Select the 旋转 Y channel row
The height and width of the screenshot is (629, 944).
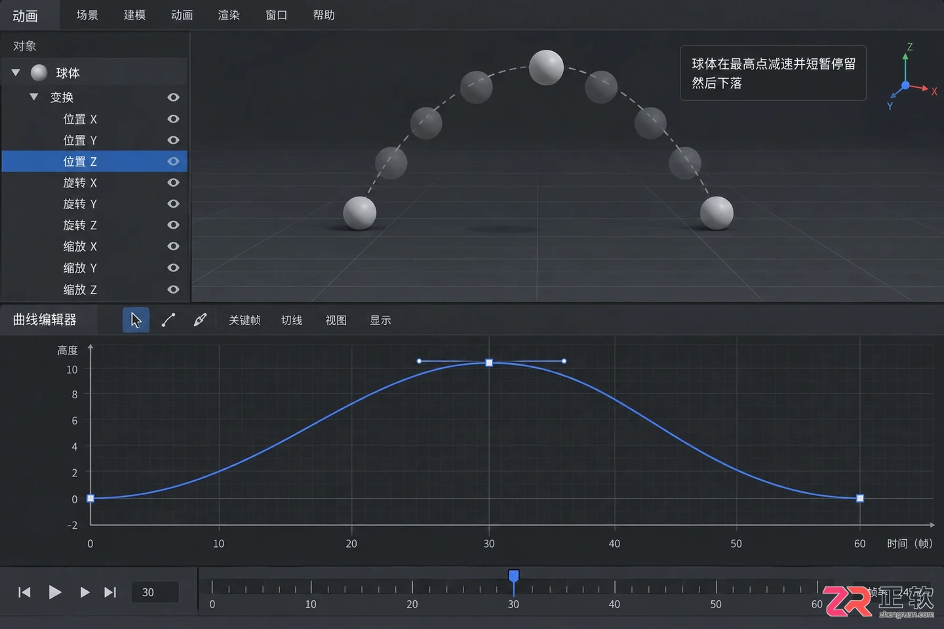94,204
